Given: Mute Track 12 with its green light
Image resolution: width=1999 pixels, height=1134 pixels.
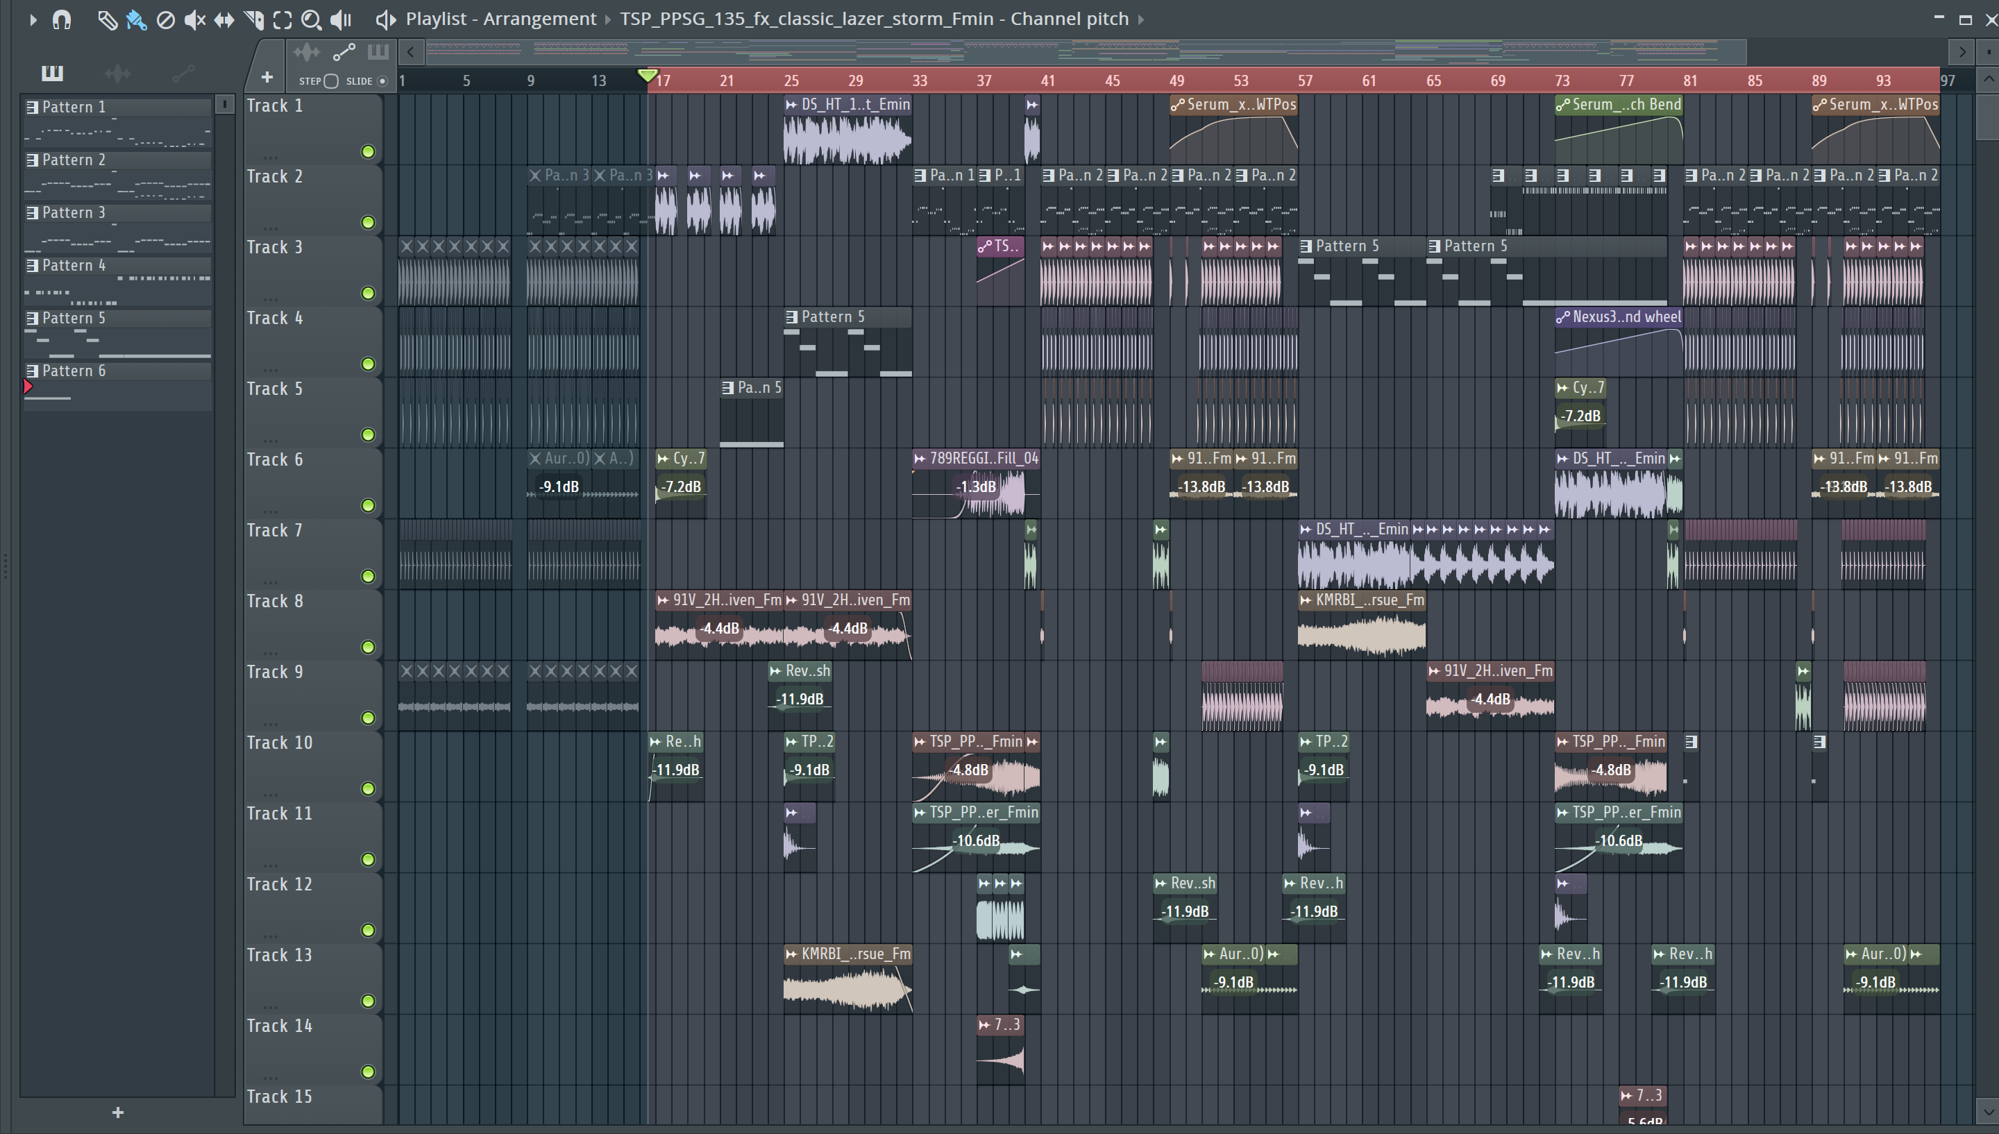Looking at the screenshot, I should click(369, 931).
